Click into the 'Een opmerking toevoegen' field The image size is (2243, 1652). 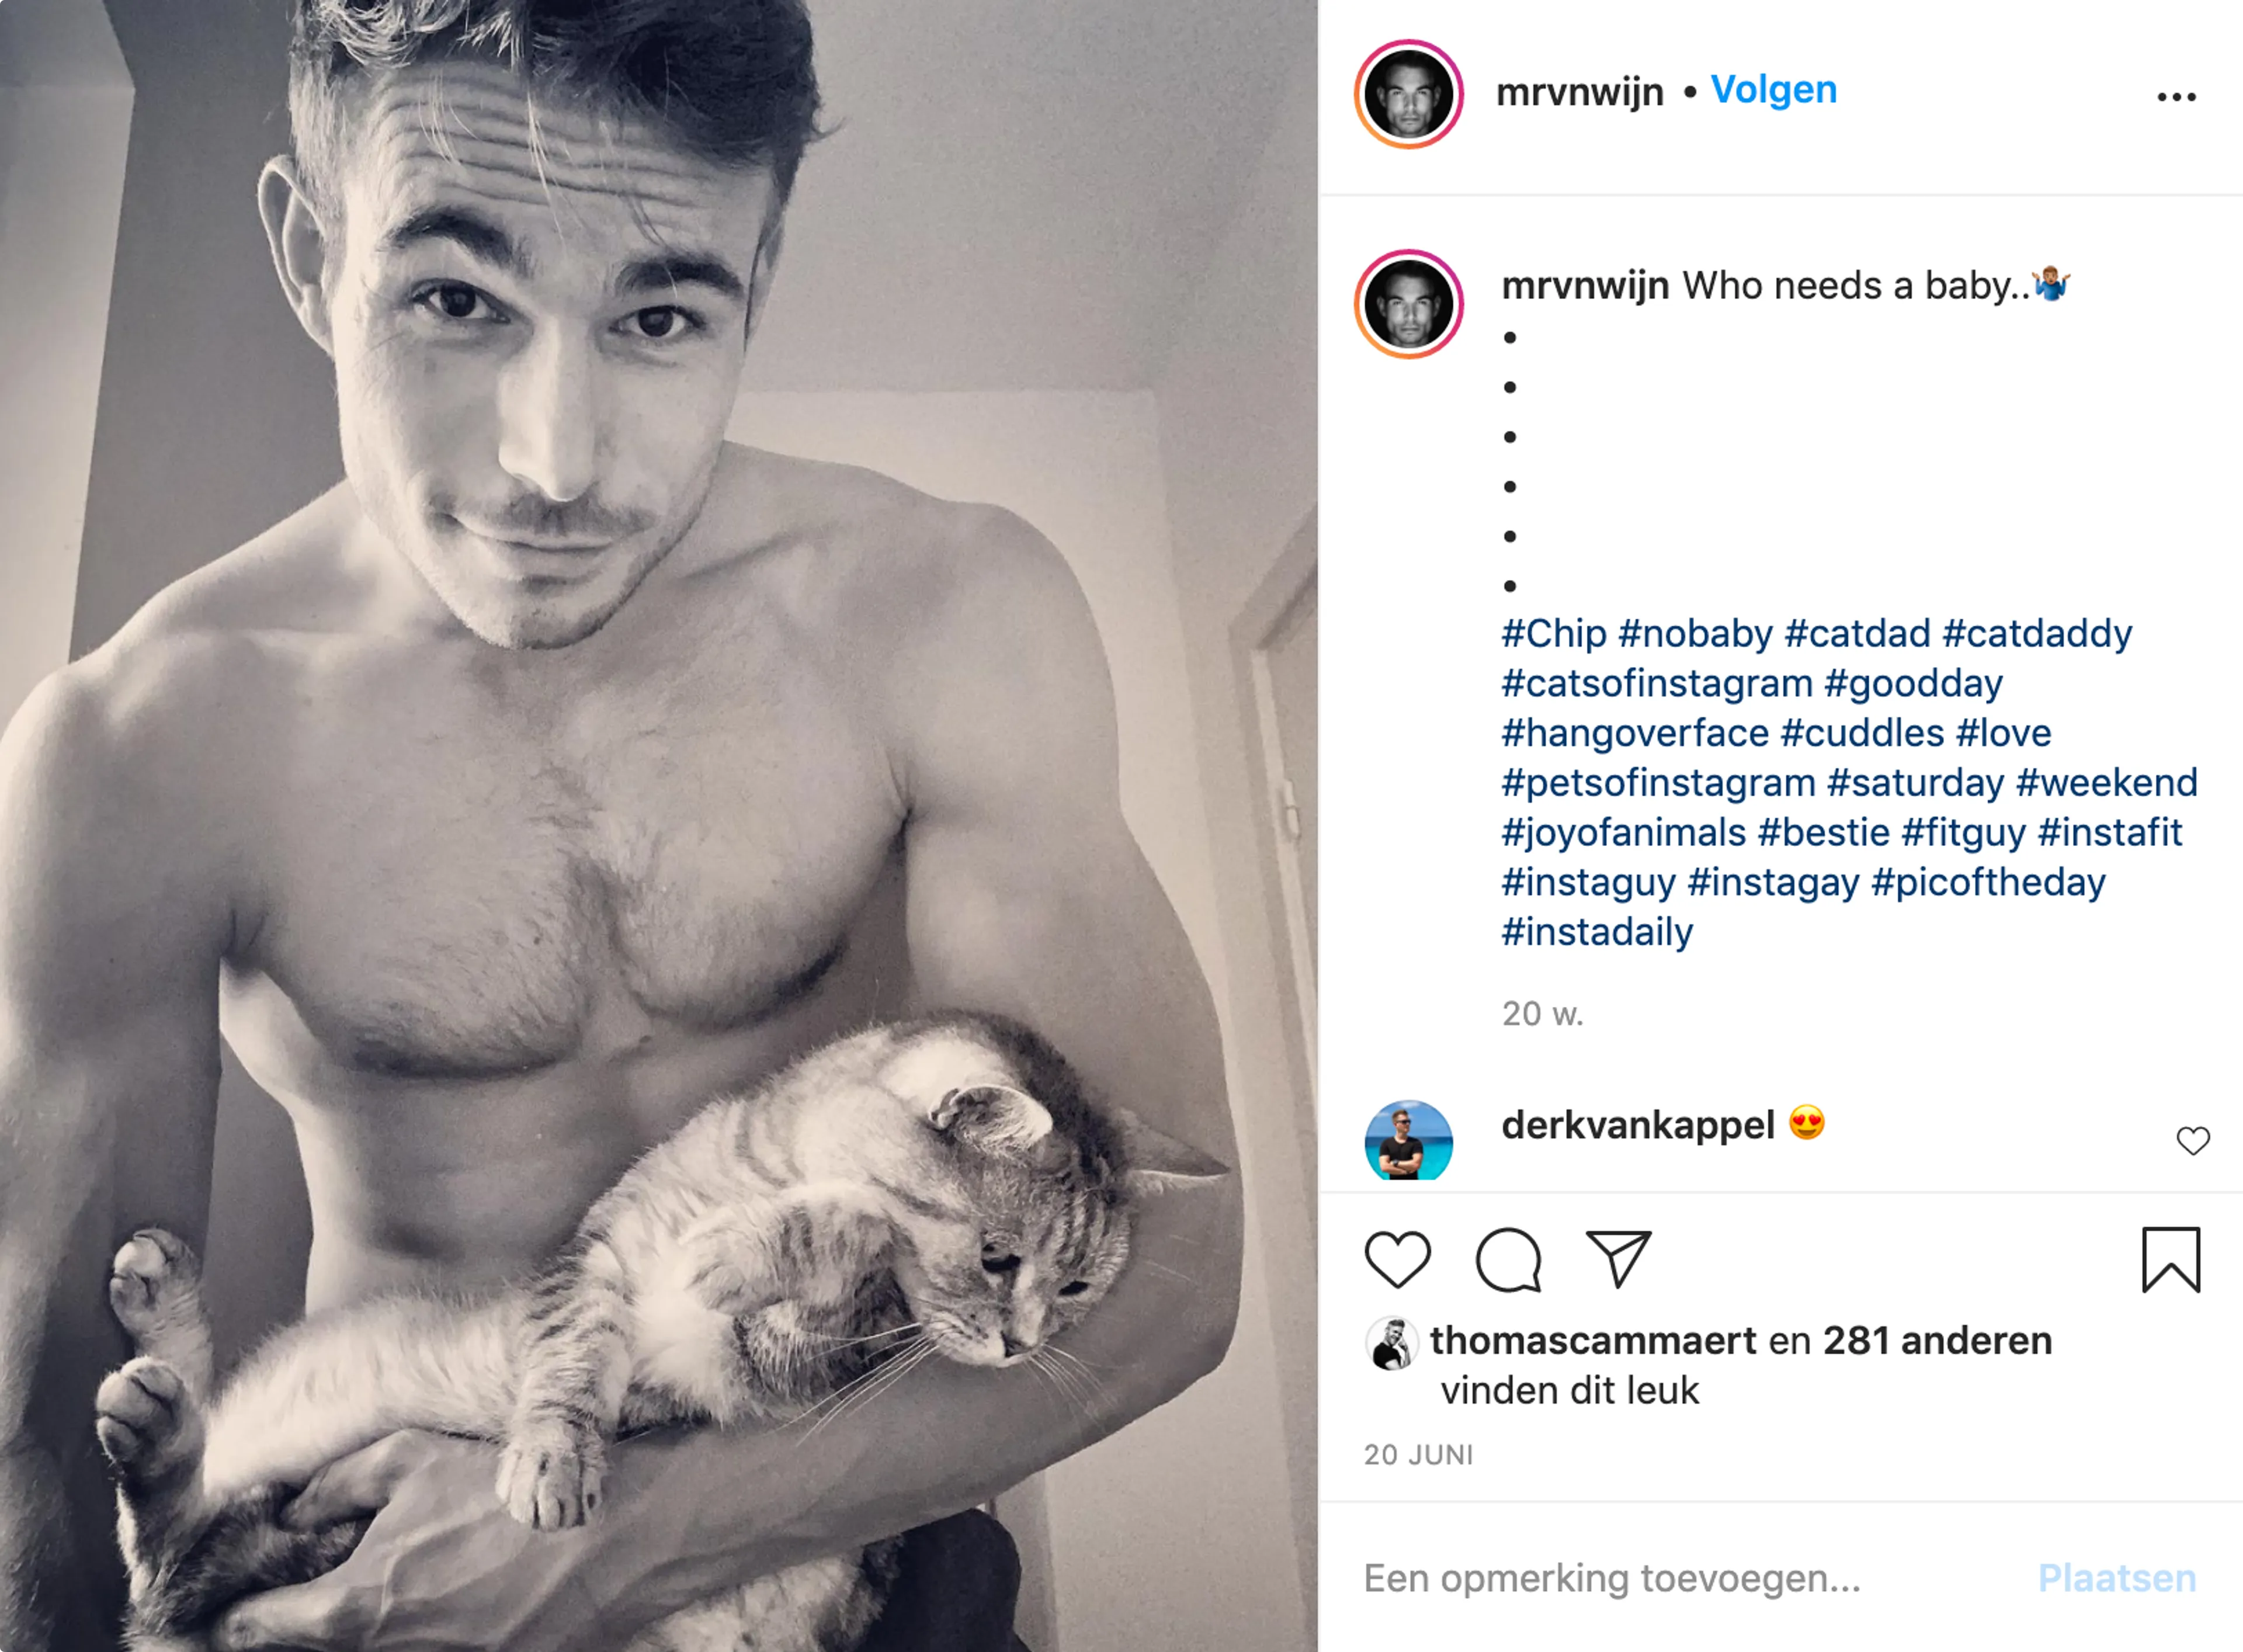click(1690, 1578)
